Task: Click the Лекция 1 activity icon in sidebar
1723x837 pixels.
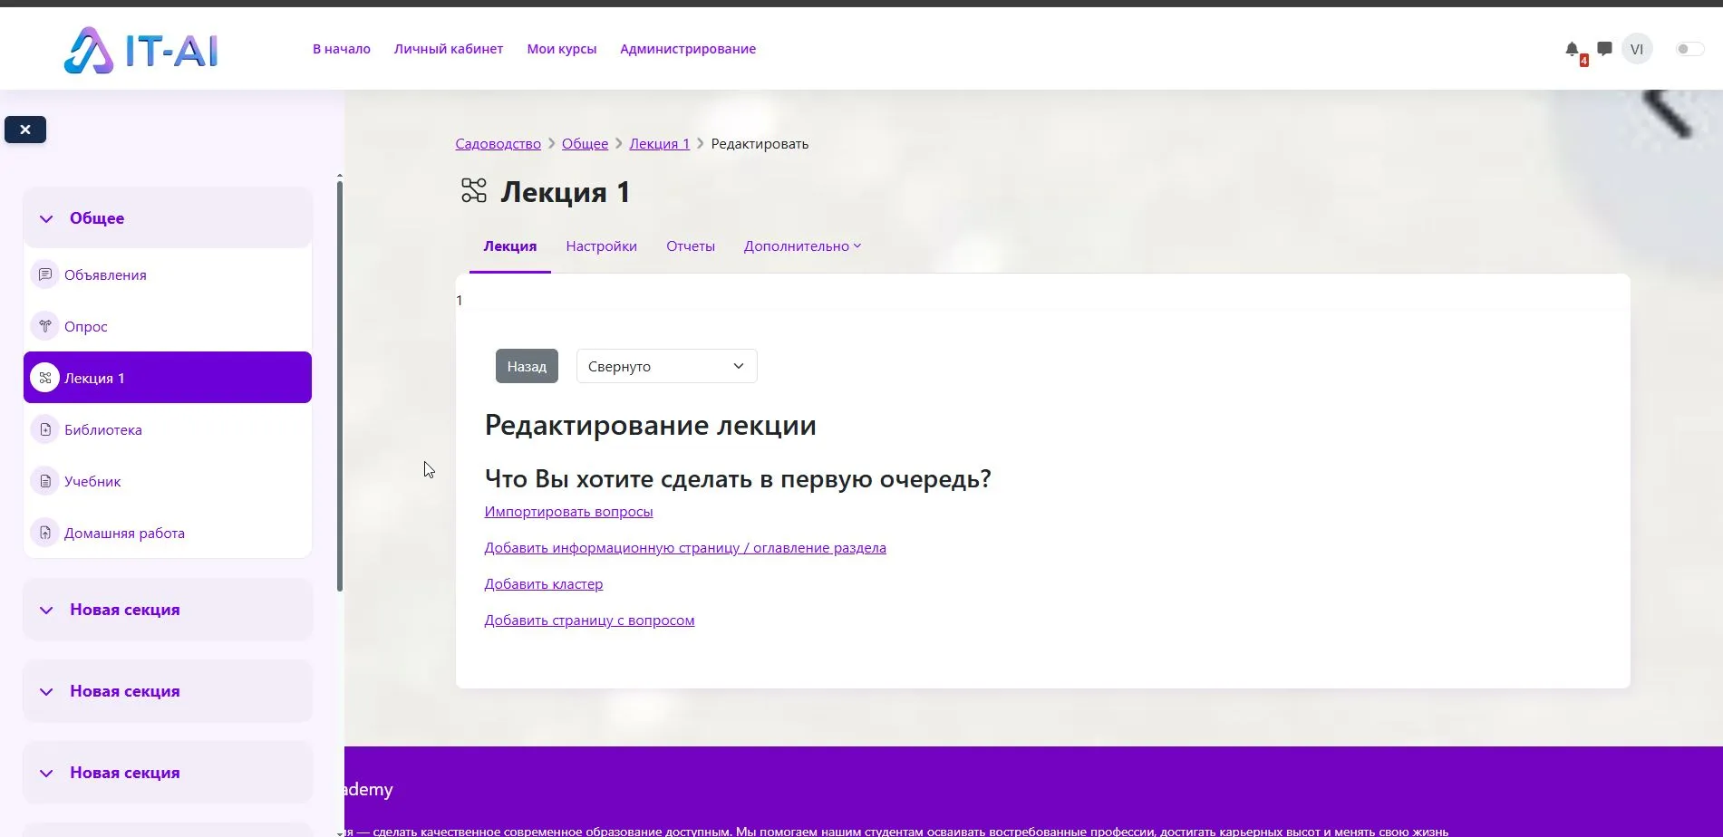Action: pos(45,378)
